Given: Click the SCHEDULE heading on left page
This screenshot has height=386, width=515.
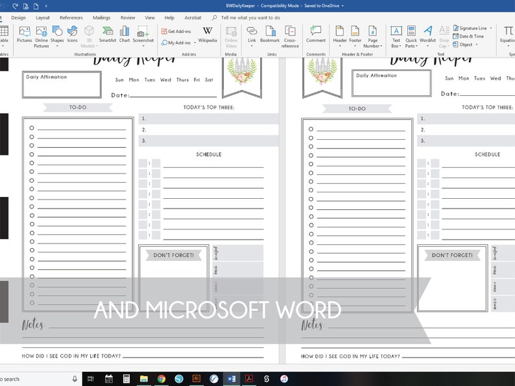Looking at the screenshot, I should point(209,155).
